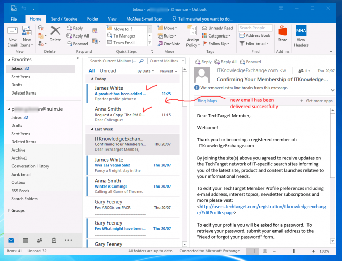Click the Follow Up flag icon
The width and height of the screenshot is (342, 261).
[204, 43]
